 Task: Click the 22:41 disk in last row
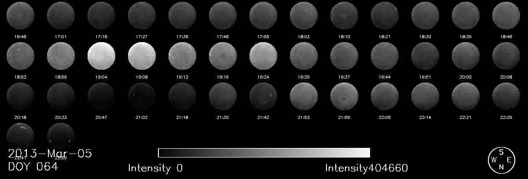(20, 136)
